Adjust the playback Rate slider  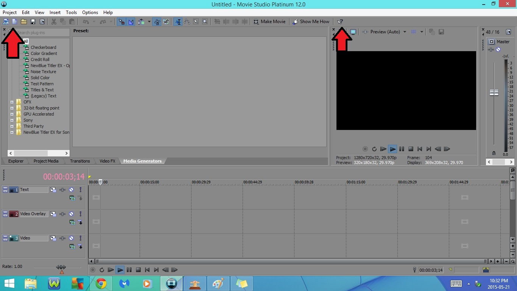61,268
